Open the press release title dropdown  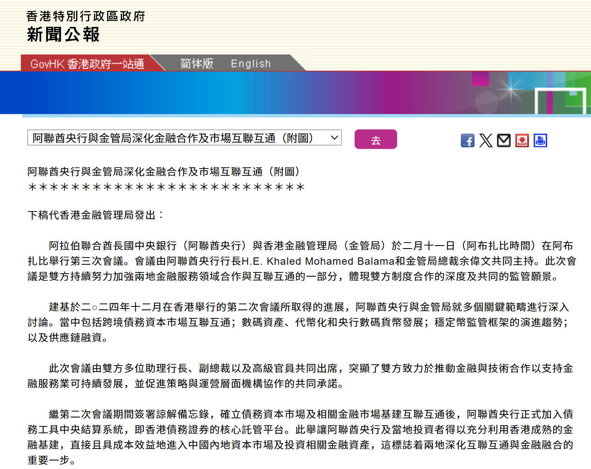click(185, 138)
